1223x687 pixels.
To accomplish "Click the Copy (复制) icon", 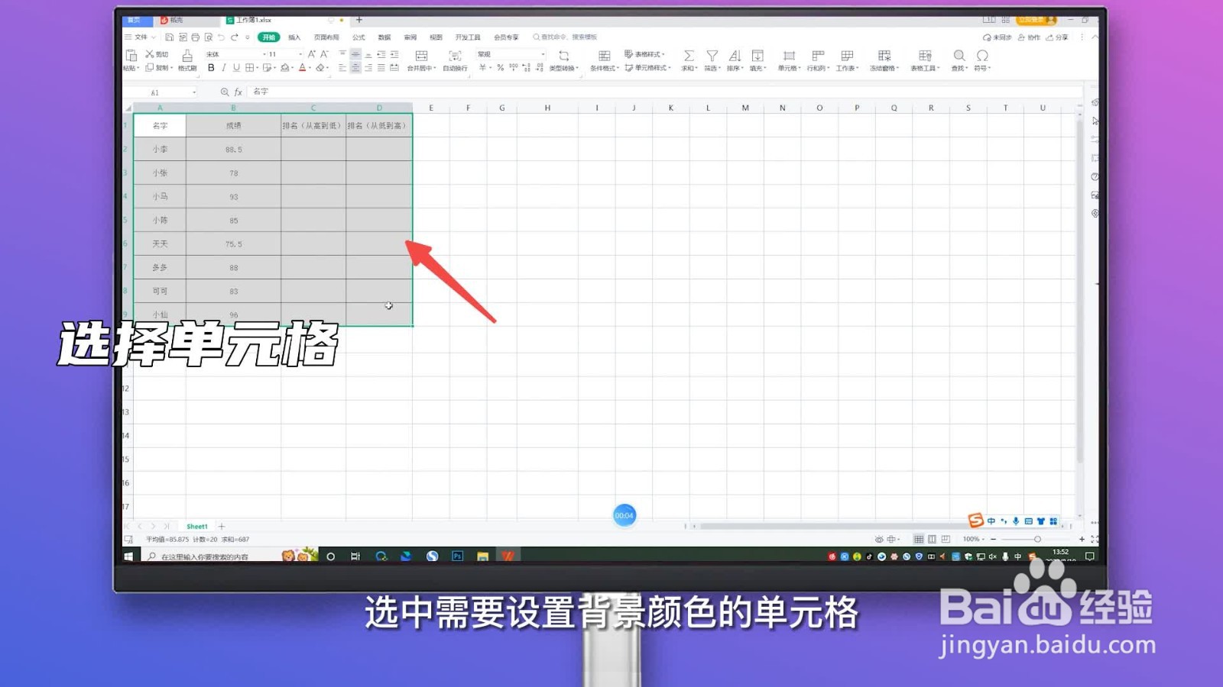I will tap(149, 67).
